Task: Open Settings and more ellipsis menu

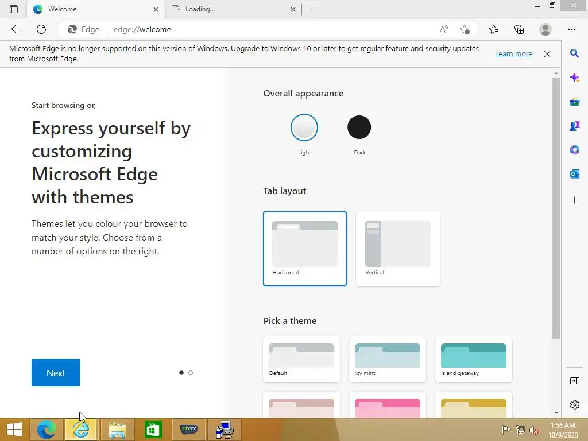Action: (x=572, y=29)
